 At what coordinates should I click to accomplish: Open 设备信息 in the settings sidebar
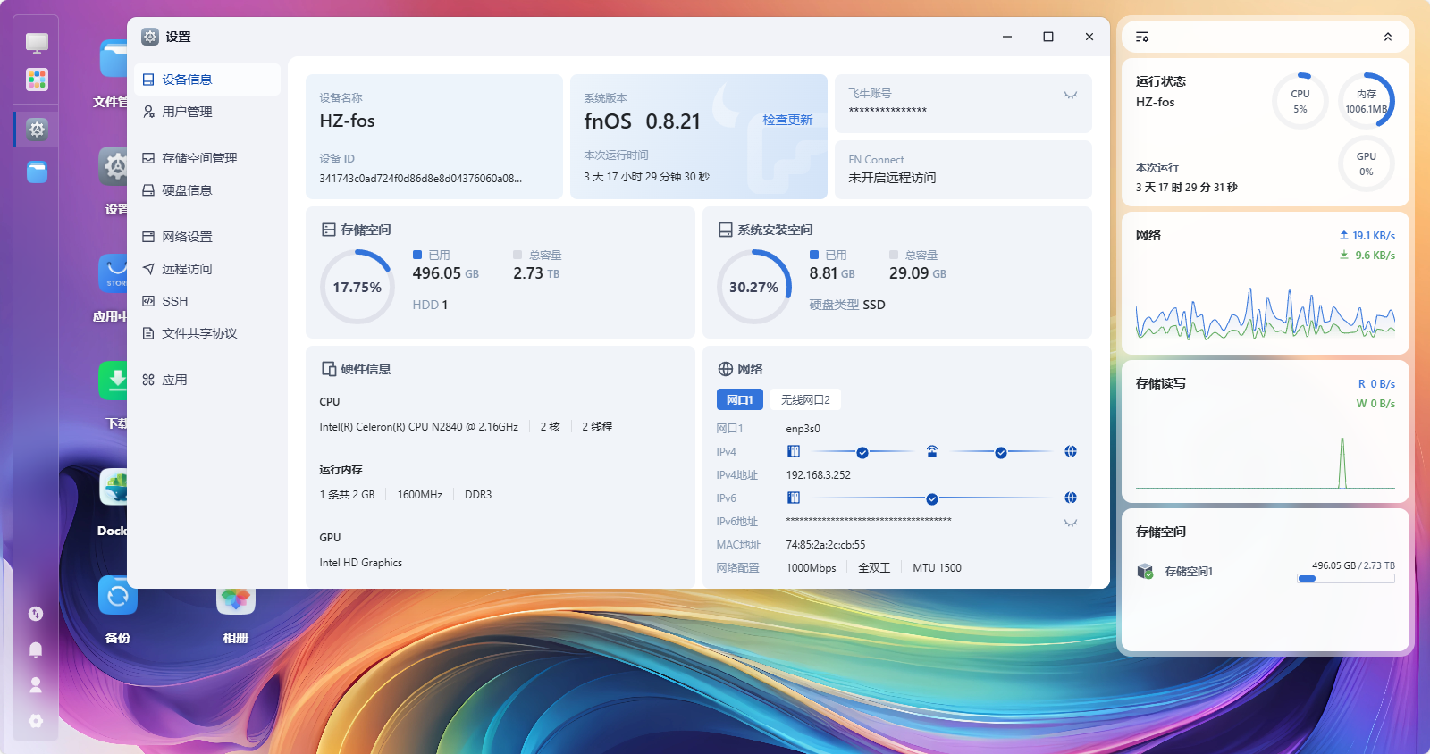[x=207, y=80]
